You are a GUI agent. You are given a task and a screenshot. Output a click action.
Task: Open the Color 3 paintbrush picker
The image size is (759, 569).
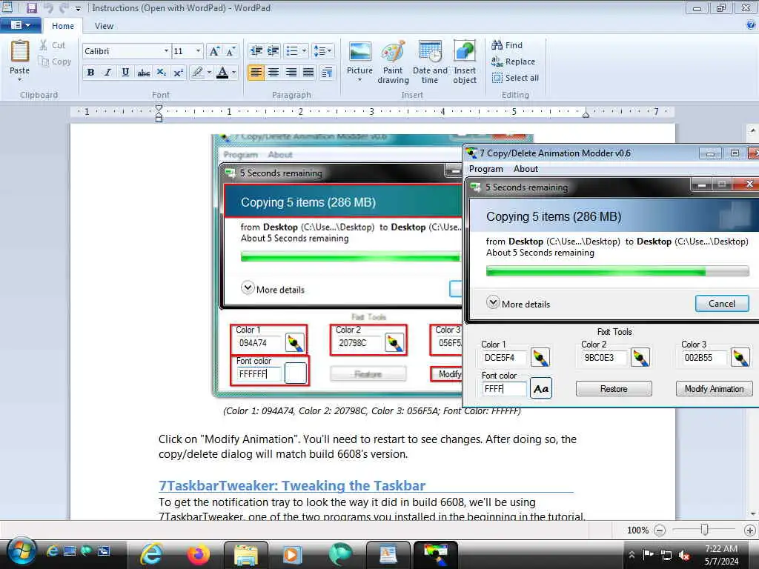[740, 358]
